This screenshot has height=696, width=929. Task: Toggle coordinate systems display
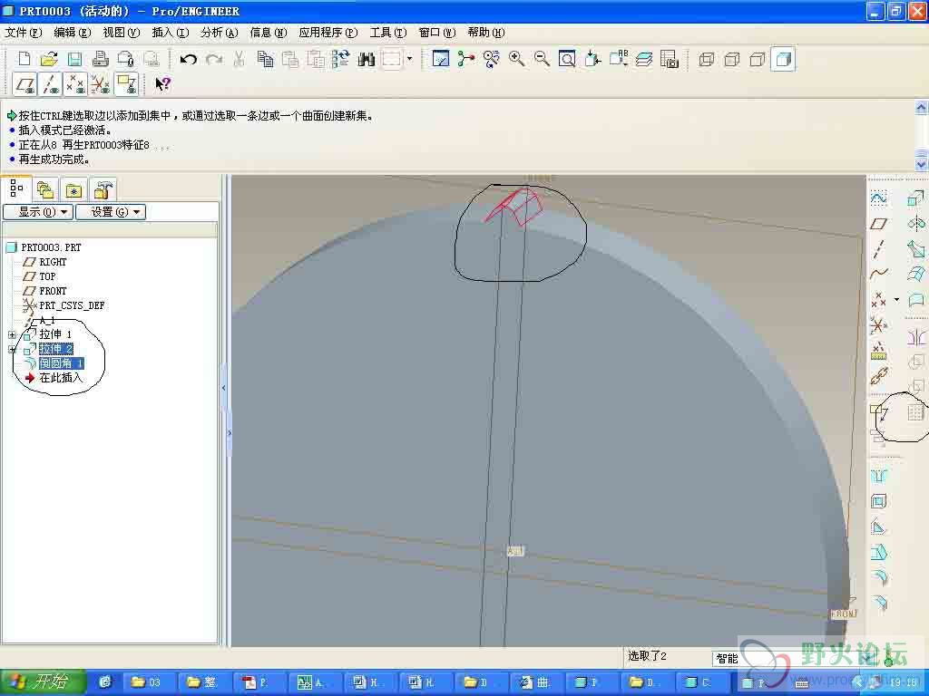[x=101, y=84]
